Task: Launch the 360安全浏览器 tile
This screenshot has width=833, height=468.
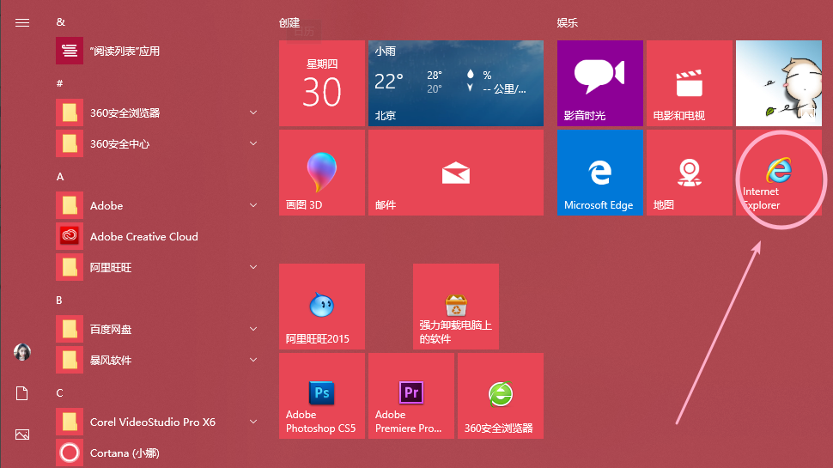Action: click(x=501, y=396)
